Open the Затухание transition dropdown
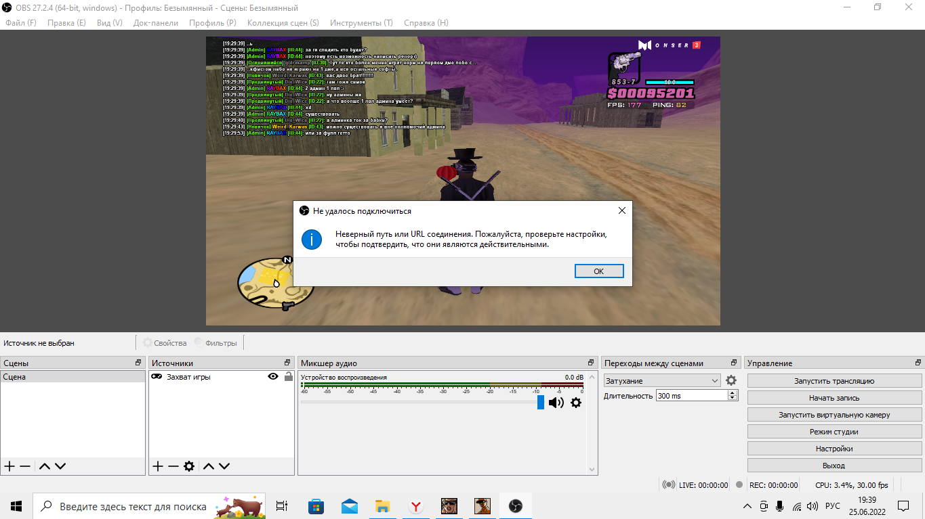The image size is (925, 519). pos(662,381)
